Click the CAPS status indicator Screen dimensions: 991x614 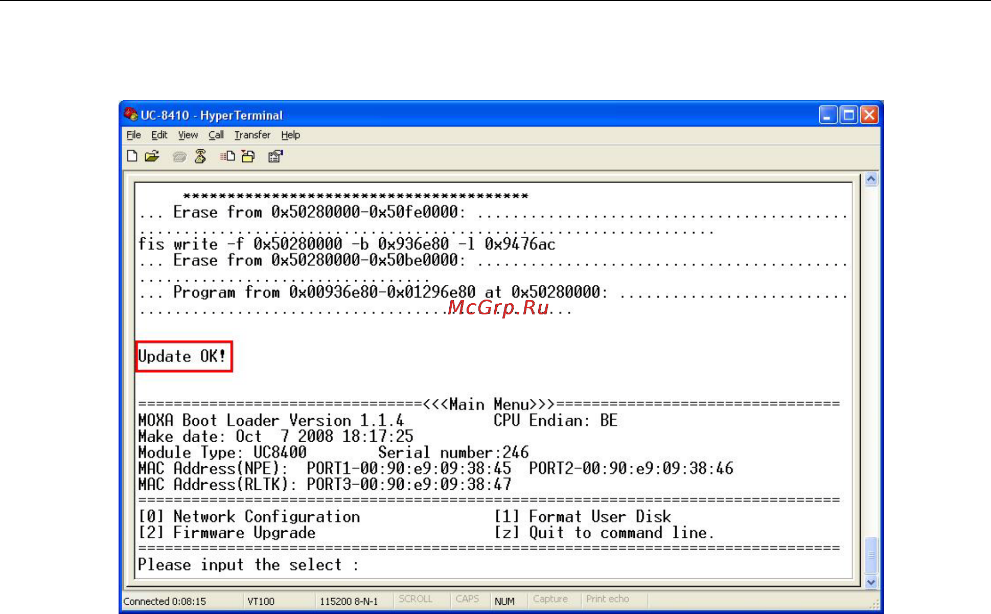coord(467,599)
